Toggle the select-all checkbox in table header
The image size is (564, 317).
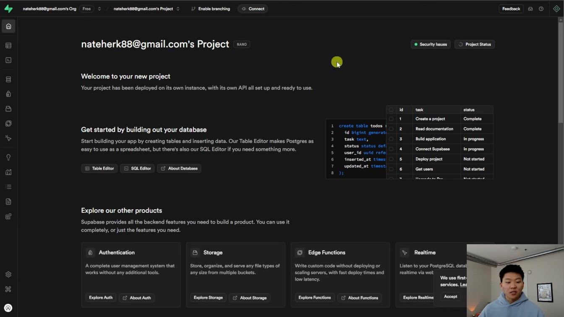(x=391, y=110)
